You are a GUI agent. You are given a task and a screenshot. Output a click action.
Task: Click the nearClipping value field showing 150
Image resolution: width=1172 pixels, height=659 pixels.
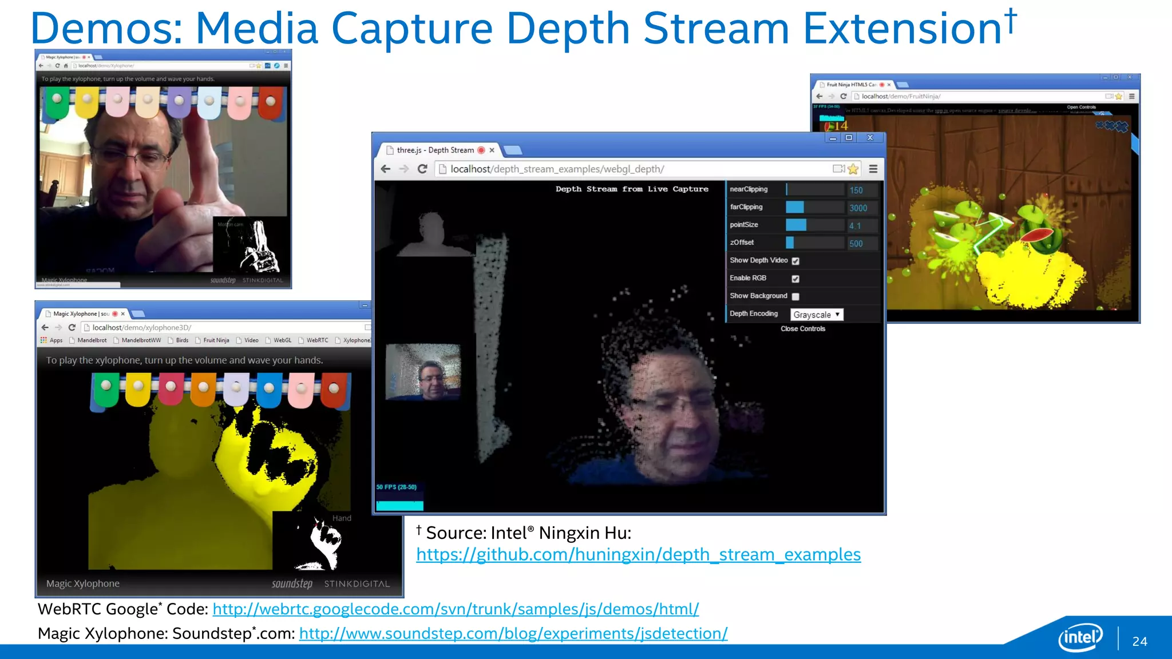pyautogui.click(x=862, y=190)
